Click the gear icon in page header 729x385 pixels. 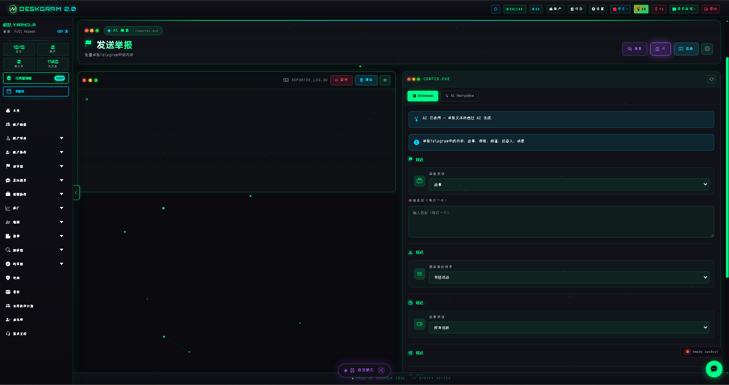coord(707,49)
